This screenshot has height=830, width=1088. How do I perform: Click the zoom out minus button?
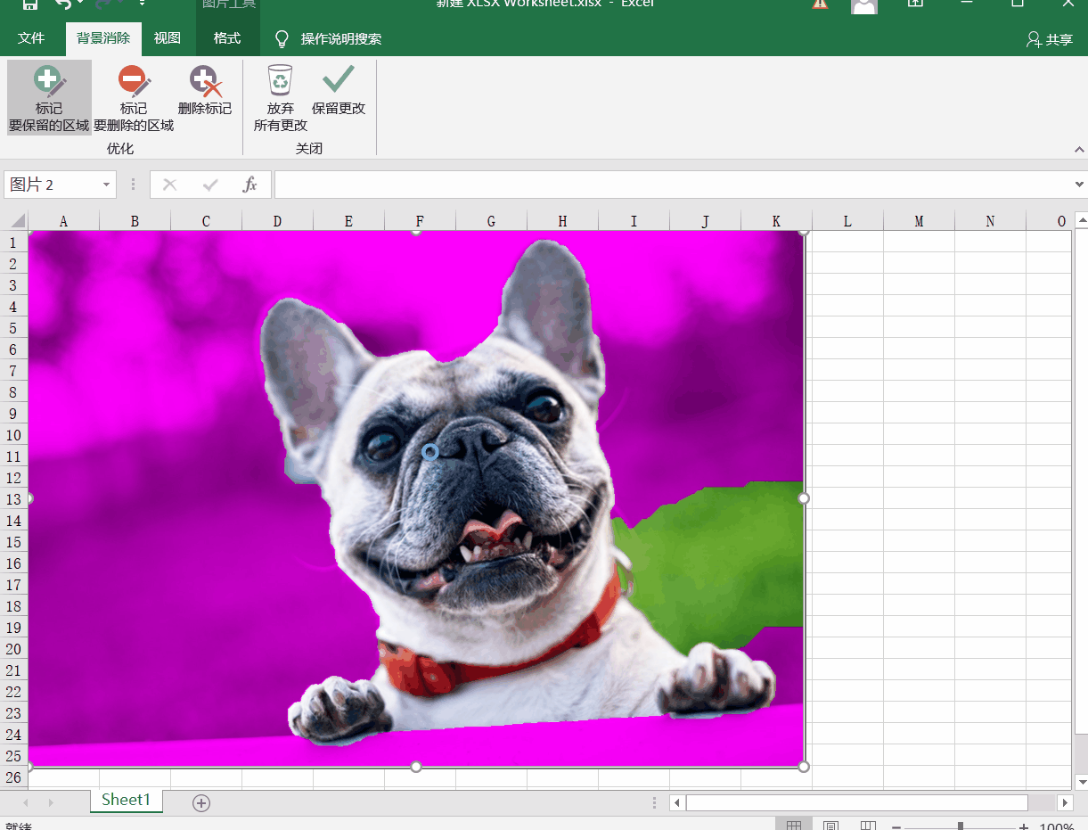(896, 826)
